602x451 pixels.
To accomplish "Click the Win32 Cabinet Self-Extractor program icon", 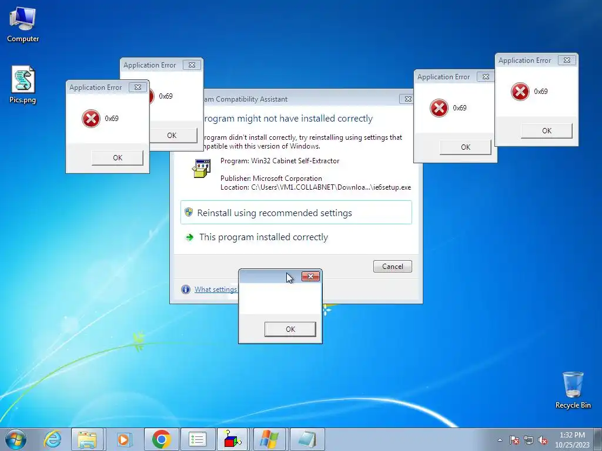I will [x=201, y=169].
